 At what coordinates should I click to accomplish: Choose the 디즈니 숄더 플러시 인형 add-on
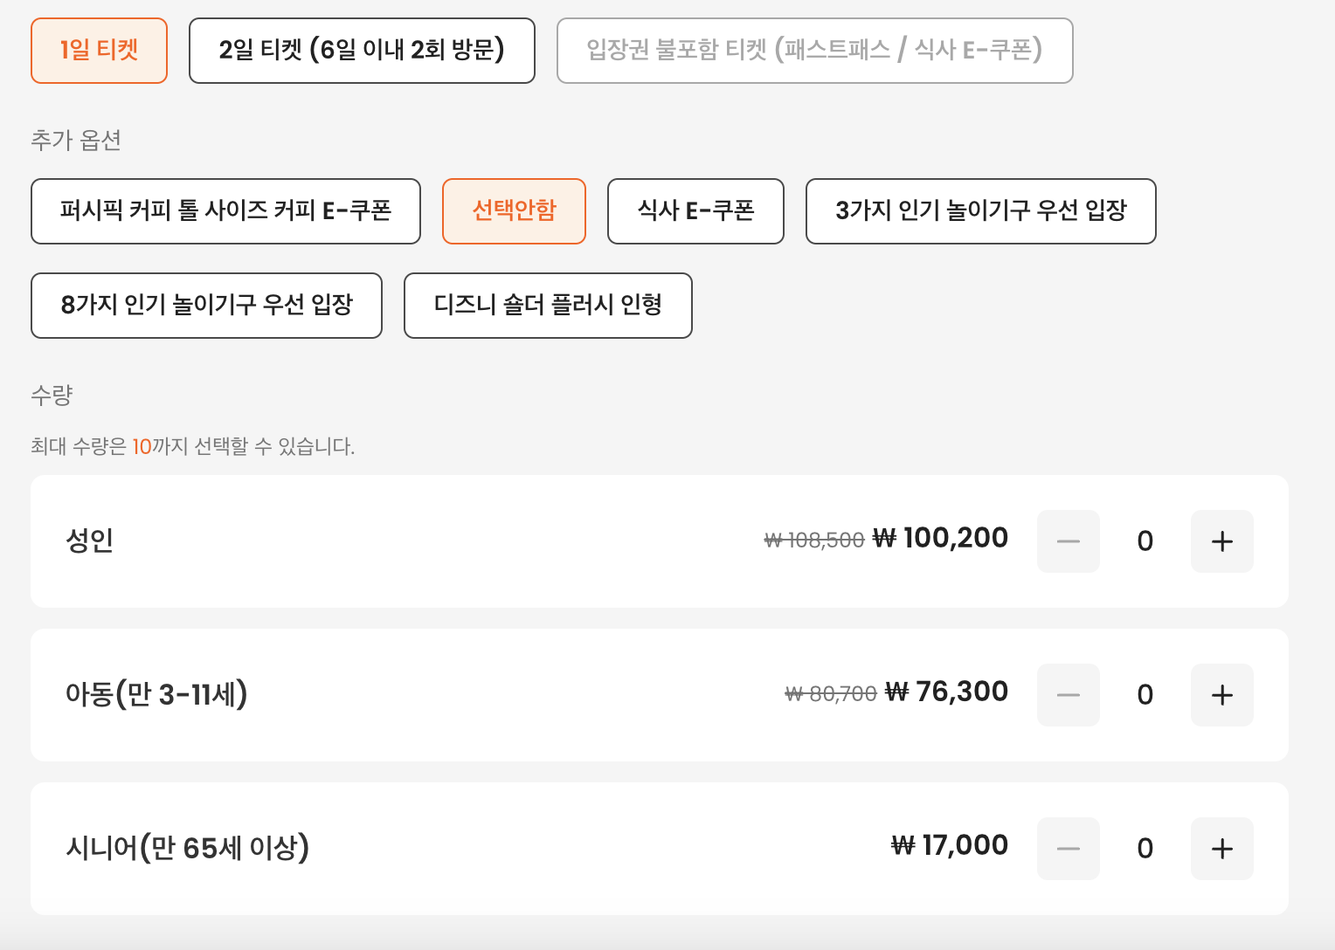(x=547, y=306)
